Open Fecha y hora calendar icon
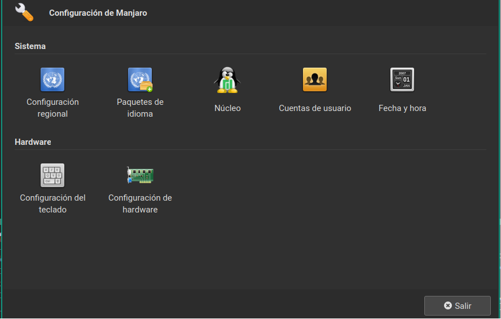 click(402, 79)
